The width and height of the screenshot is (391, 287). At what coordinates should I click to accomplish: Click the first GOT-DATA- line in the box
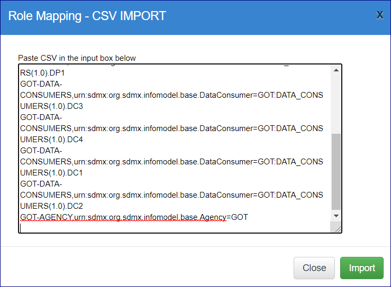point(41,85)
